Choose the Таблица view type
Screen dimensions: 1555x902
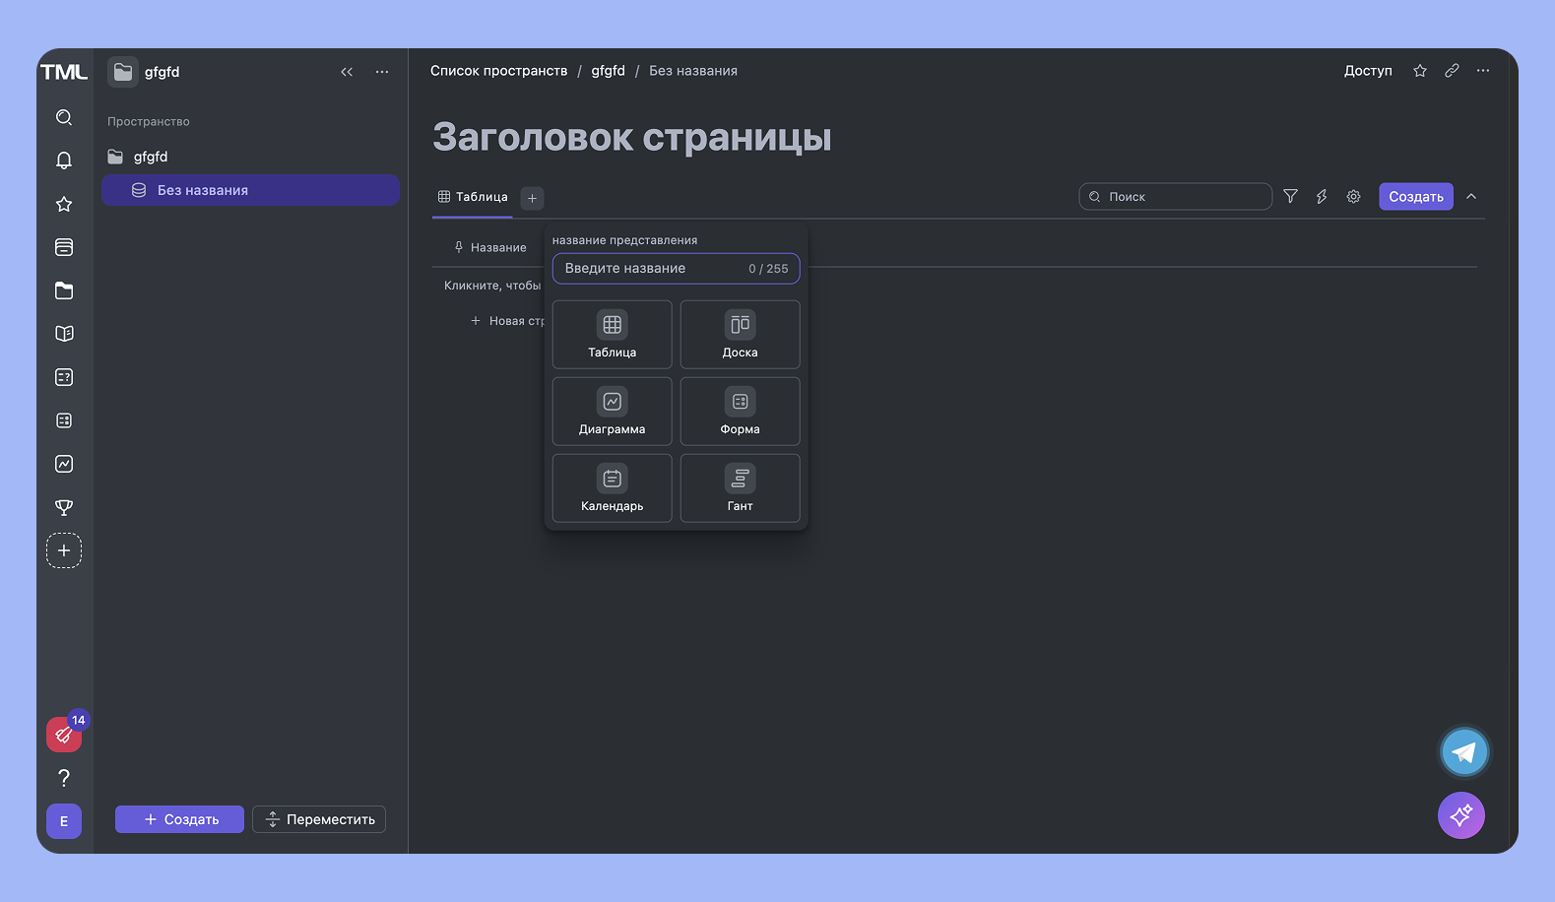point(613,335)
